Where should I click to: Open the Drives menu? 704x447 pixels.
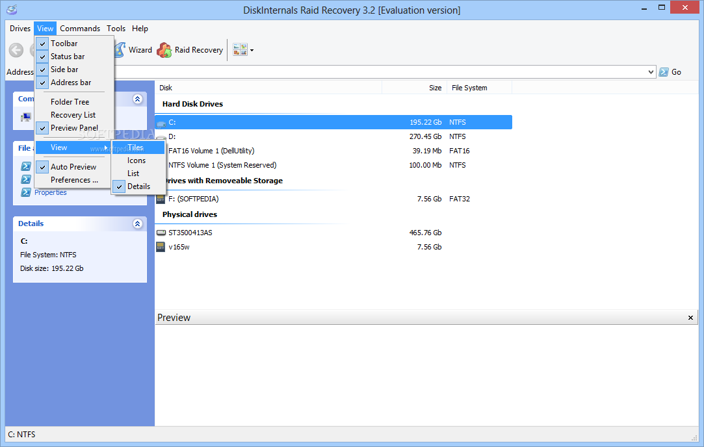point(20,29)
